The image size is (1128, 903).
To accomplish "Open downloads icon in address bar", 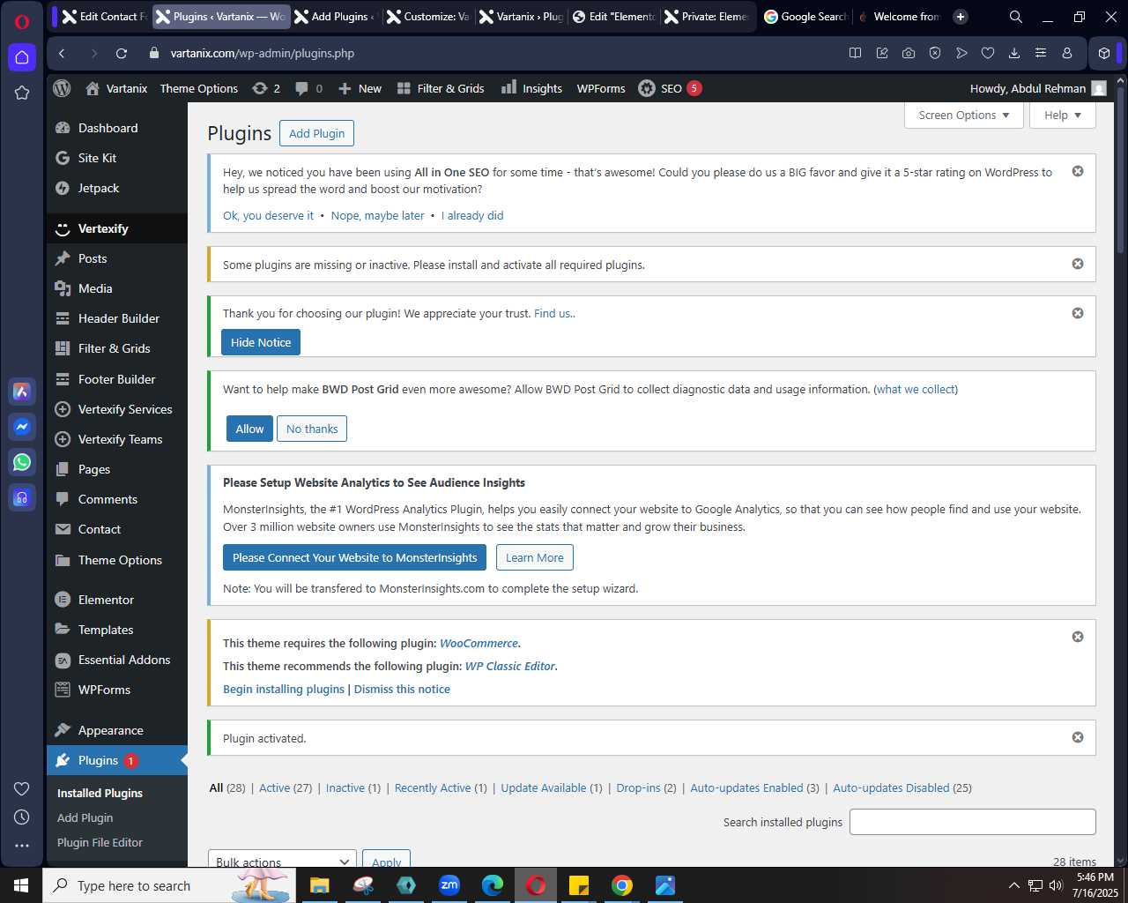I will tap(1014, 53).
